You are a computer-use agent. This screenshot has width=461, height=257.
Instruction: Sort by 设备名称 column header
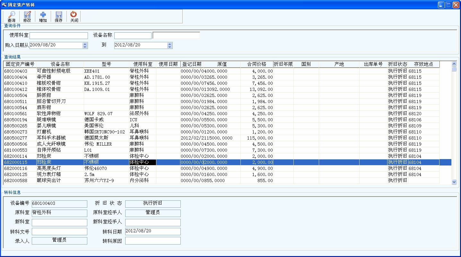pos(60,64)
